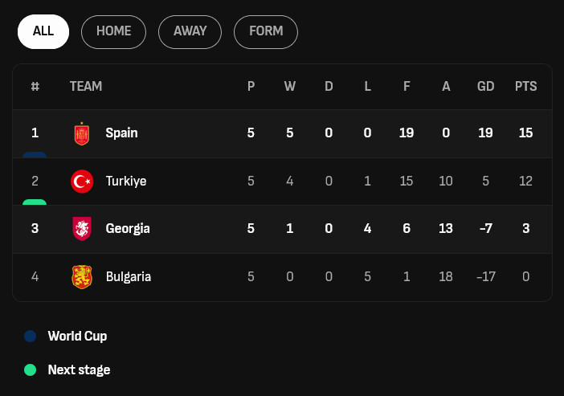Open the Turkiye team name link
The width and height of the screenshot is (564, 396).
(x=126, y=182)
